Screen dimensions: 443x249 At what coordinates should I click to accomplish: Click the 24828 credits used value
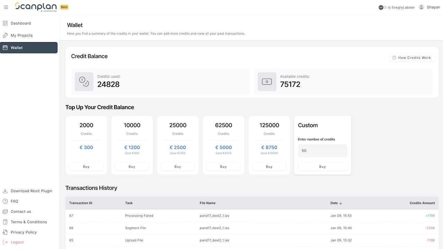click(108, 84)
